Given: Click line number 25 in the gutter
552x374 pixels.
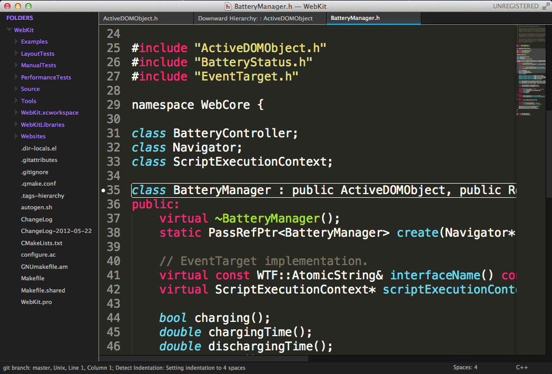Looking at the screenshot, I should (x=114, y=48).
